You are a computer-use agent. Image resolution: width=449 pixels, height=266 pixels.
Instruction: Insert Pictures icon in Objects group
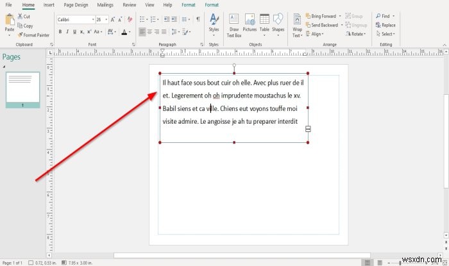click(250, 19)
